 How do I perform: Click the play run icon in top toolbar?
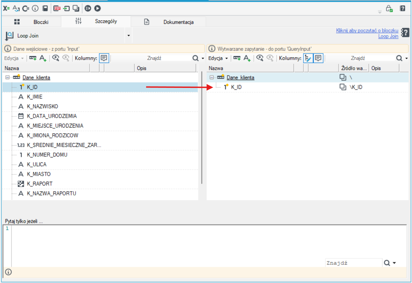point(98,8)
